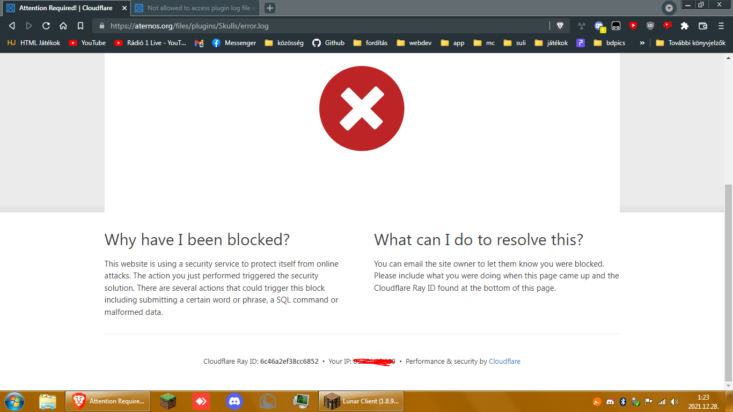Open the tab search dropdown arrow
The height and width of the screenshot is (412, 733).
pyautogui.click(x=669, y=8)
